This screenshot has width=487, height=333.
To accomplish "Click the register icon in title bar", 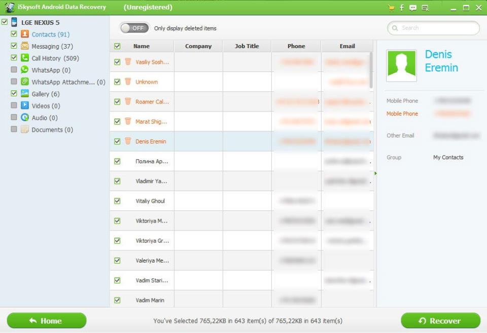I will click(x=425, y=8).
